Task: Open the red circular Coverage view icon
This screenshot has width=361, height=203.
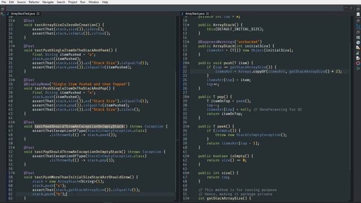Action: point(358,63)
